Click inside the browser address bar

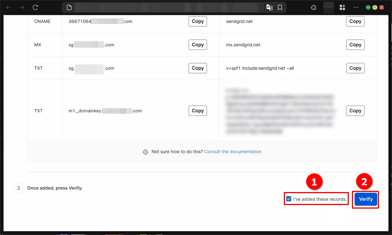click(169, 7)
